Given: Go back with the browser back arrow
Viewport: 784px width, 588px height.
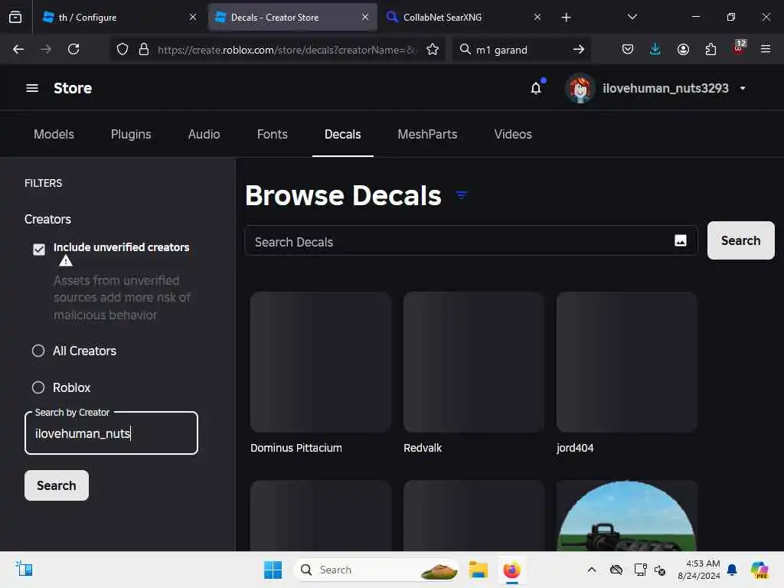Looking at the screenshot, I should [18, 49].
